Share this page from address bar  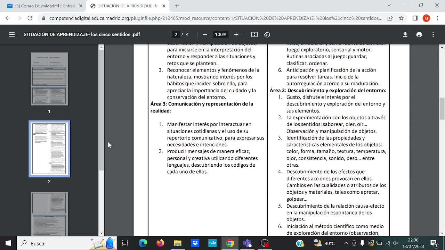tap(390, 18)
